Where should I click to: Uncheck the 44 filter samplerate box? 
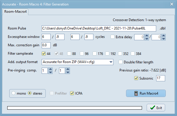coord(44,54)
